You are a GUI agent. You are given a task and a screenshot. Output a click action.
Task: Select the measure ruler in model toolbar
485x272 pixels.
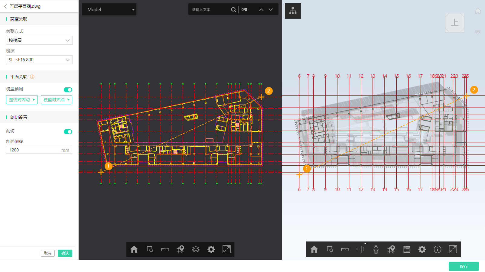click(345, 249)
